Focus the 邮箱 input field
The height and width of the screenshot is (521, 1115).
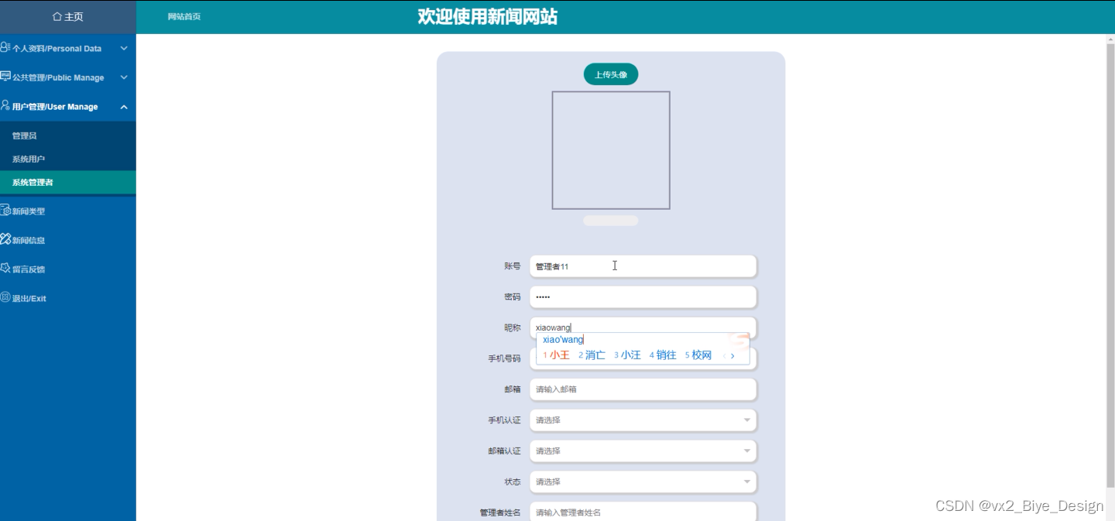tap(643, 389)
